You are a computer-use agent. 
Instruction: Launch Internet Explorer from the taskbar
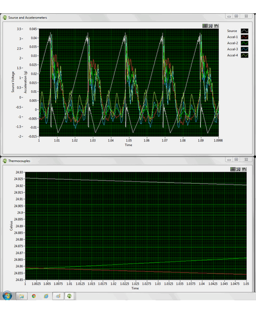coord(46,296)
